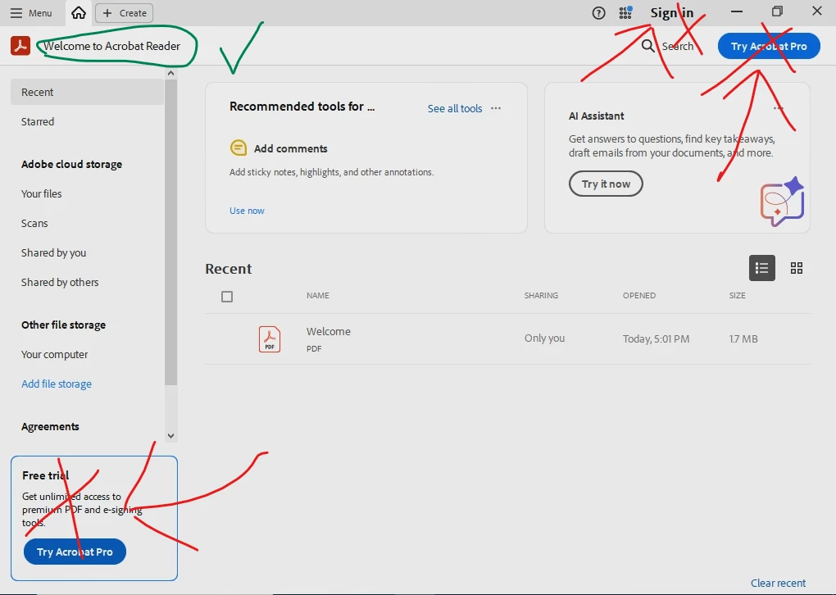The height and width of the screenshot is (595, 836).
Task: Click the 1.7 MB size cell
Action: (743, 339)
